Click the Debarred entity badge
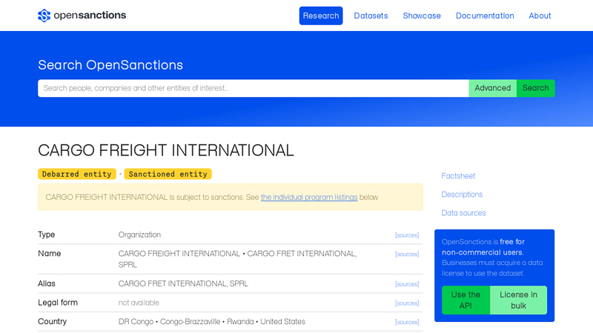 [x=77, y=174]
